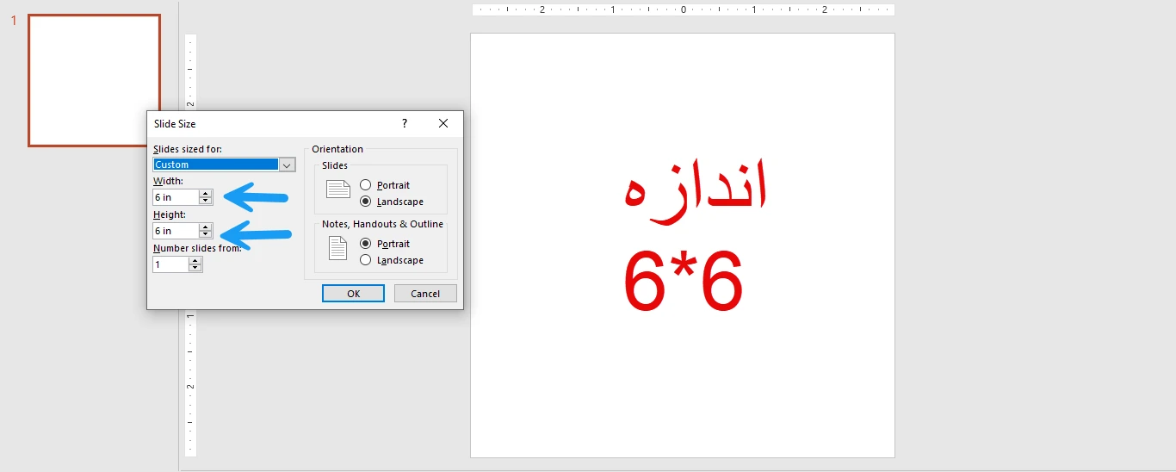Increase Width using the up spinner arrow
Image resolution: width=1176 pixels, height=472 pixels.
205,194
